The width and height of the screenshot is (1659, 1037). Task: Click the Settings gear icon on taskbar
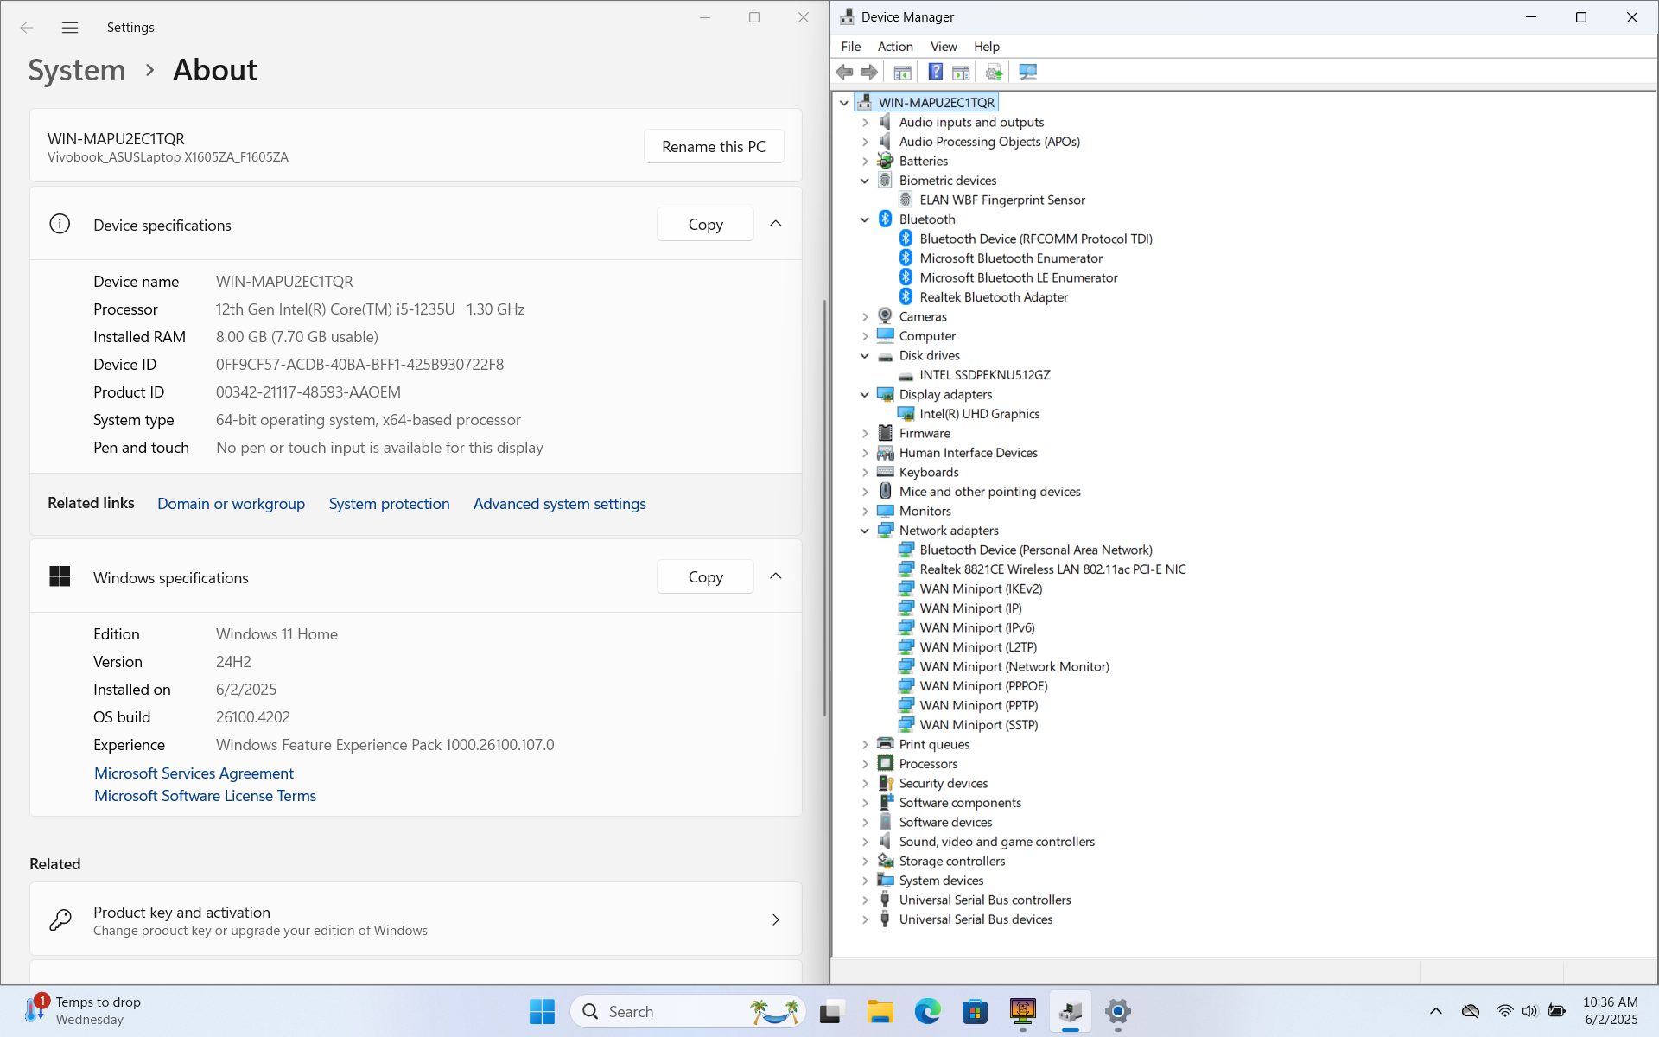coord(1117,1011)
